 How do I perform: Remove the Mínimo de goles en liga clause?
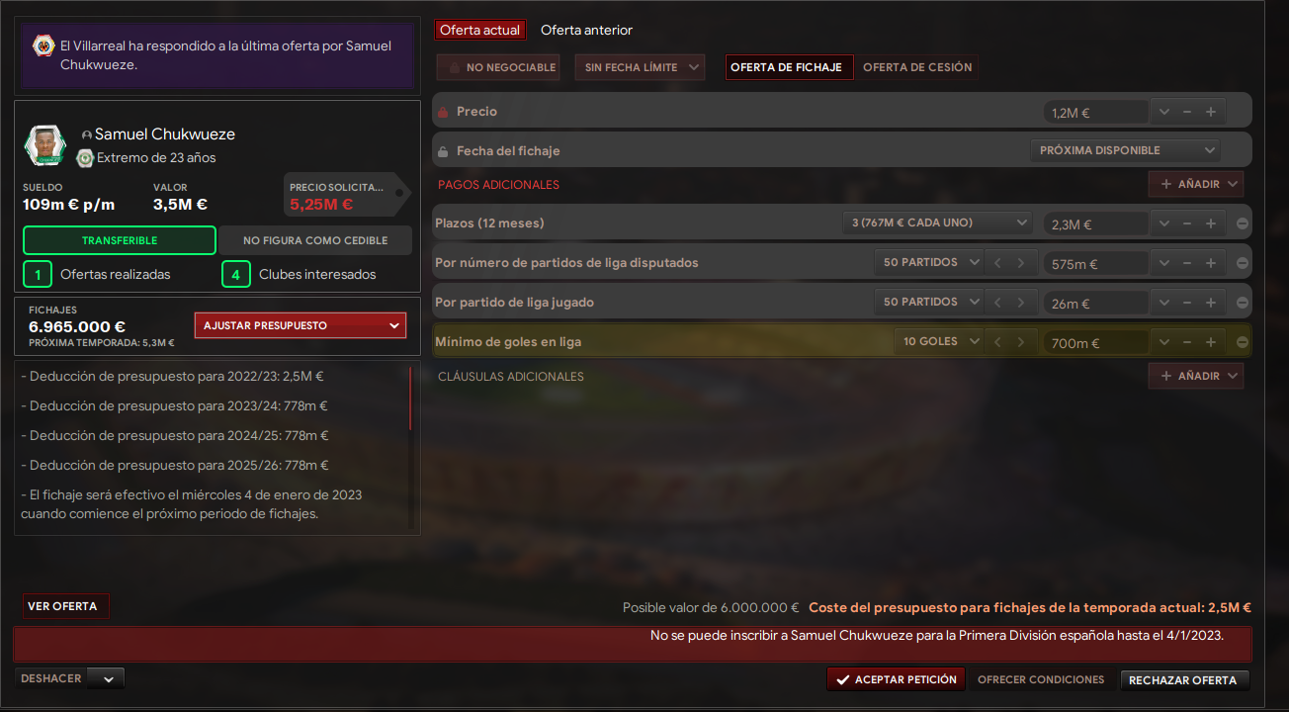coord(1243,342)
